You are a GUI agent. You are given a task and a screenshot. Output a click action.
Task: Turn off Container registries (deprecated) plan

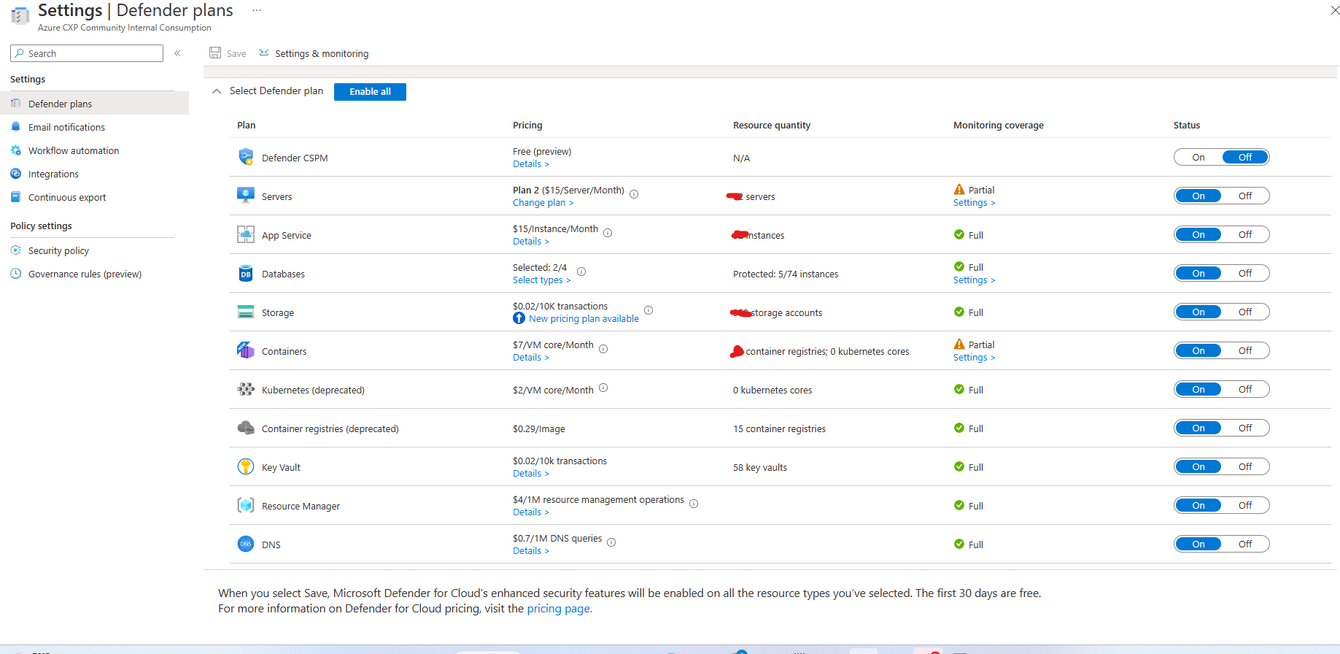(x=1245, y=428)
